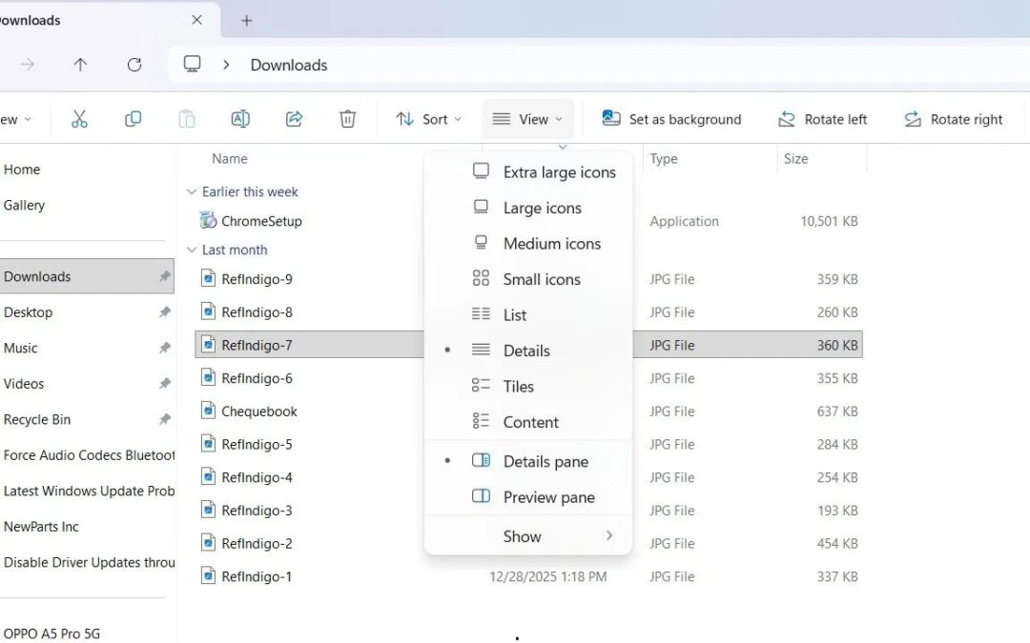Open the Share icon
Image resolution: width=1030 pixels, height=643 pixels.
click(294, 118)
